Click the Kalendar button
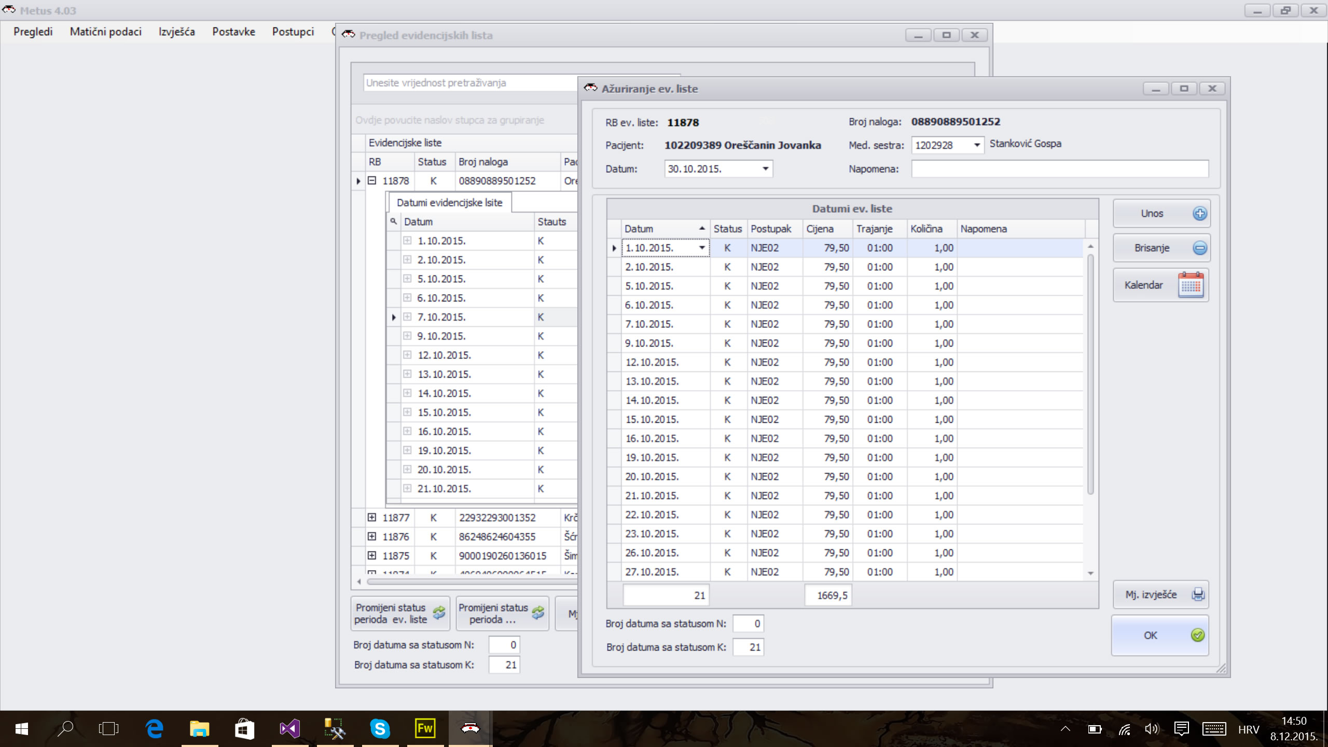The height and width of the screenshot is (747, 1328). pos(1161,285)
